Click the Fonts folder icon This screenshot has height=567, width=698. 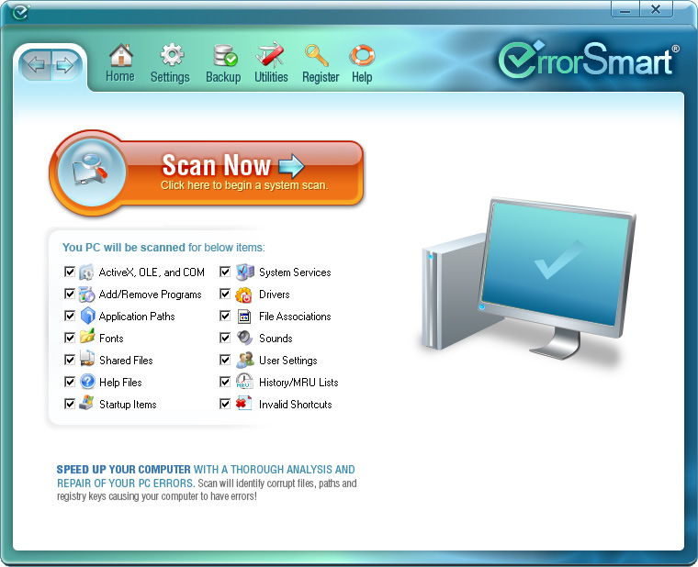point(87,336)
